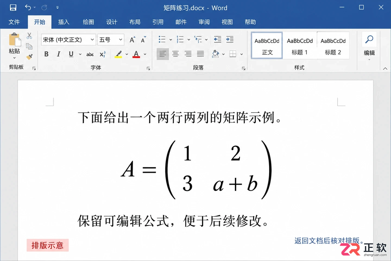The height and width of the screenshot is (261, 391).
Task: Switch to the 布局 tab
Action: 135,22
